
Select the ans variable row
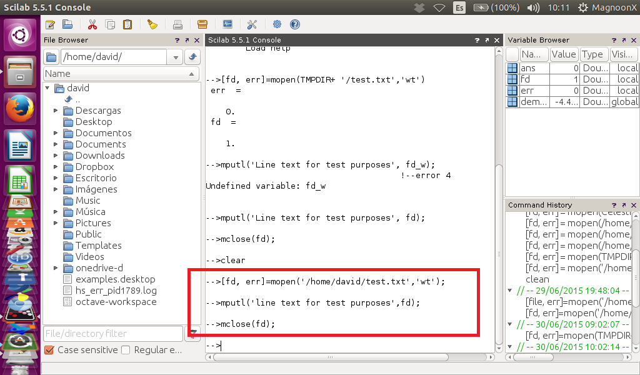(x=572, y=68)
